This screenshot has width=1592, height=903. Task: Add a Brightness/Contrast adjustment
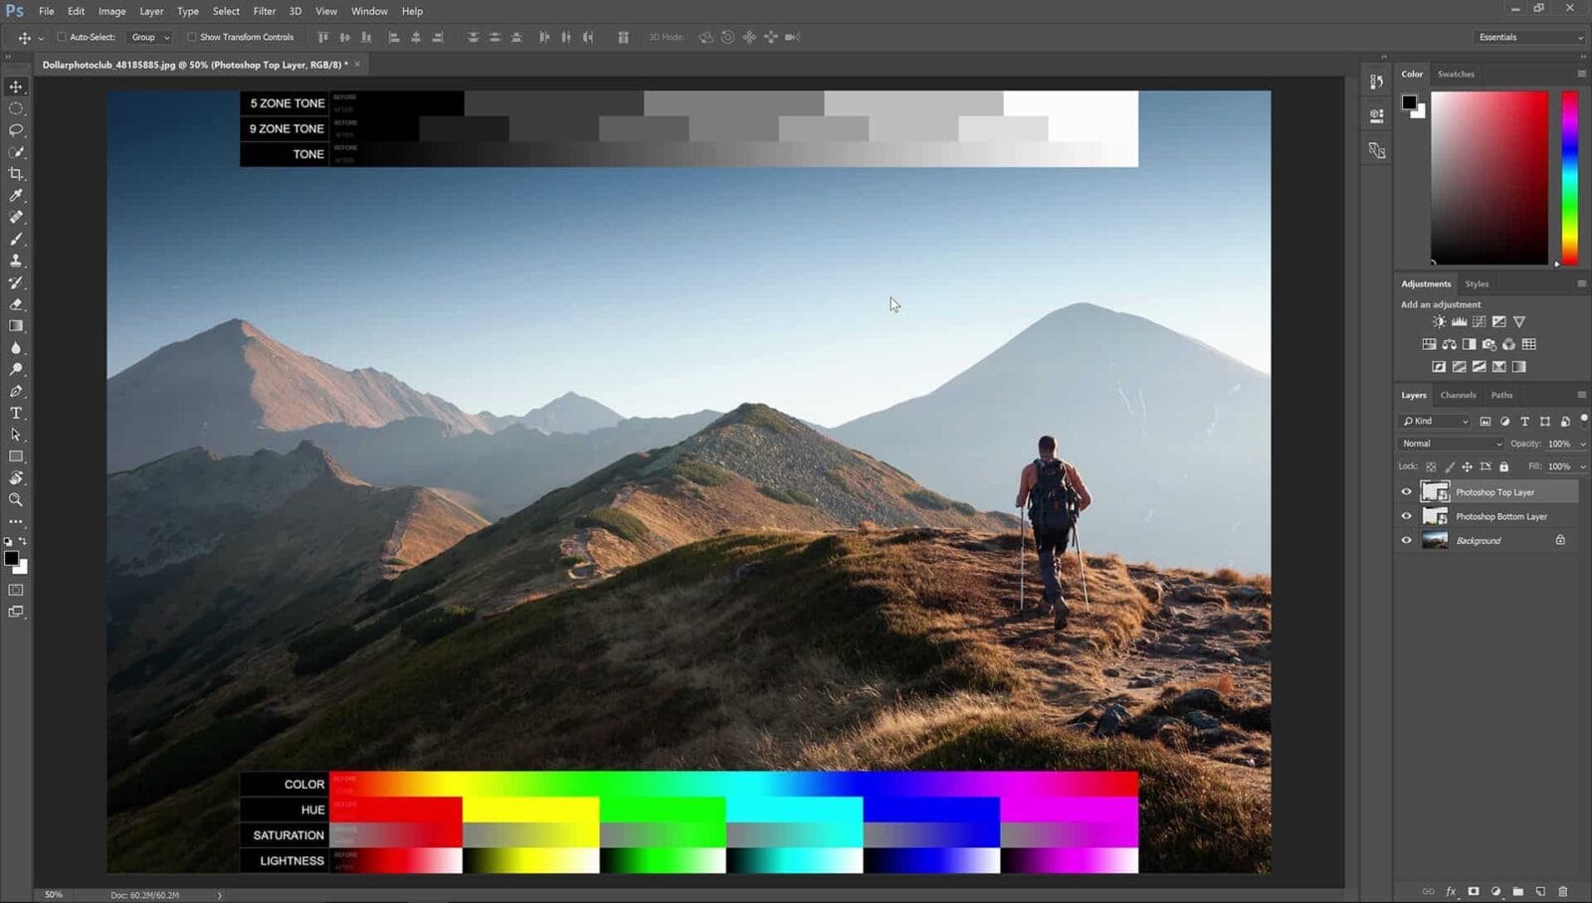pos(1439,321)
